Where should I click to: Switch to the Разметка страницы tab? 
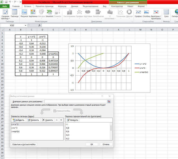[x=45, y=6]
